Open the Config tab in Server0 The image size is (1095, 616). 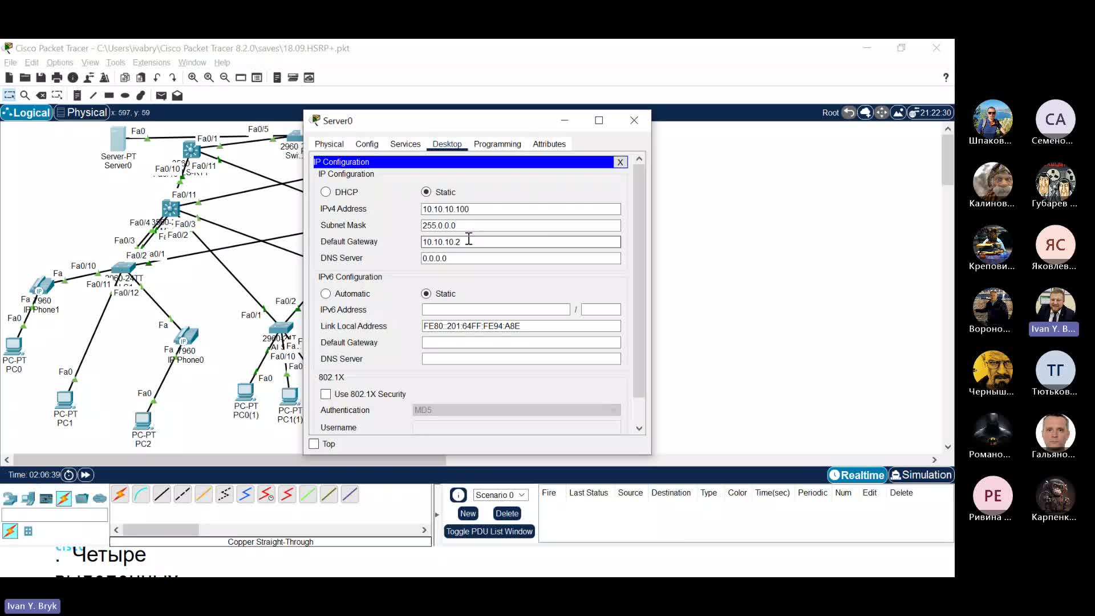pyautogui.click(x=367, y=144)
